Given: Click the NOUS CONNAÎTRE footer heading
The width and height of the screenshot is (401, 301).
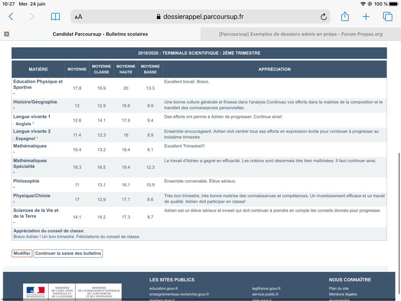Looking at the screenshot, I should point(350,280).
